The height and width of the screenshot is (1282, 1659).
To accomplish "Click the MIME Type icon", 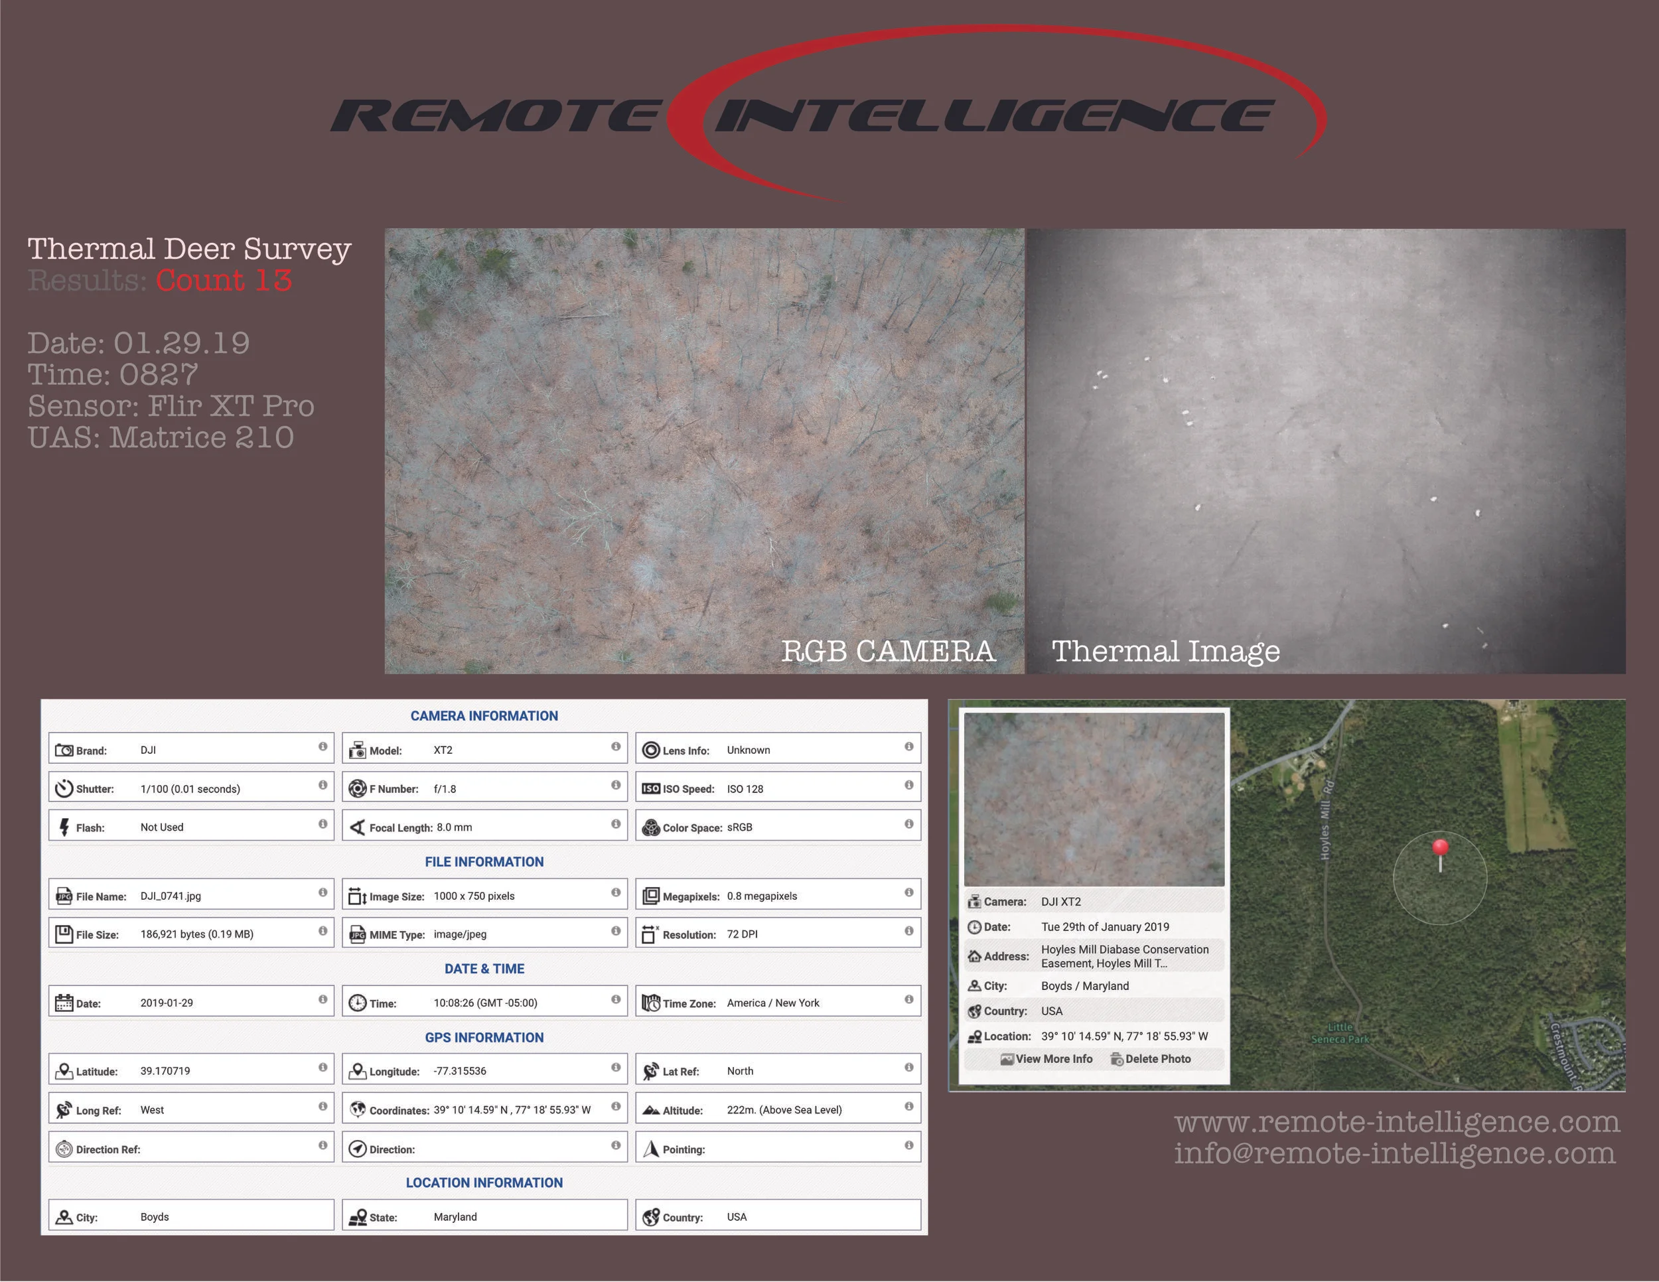I will tap(357, 934).
